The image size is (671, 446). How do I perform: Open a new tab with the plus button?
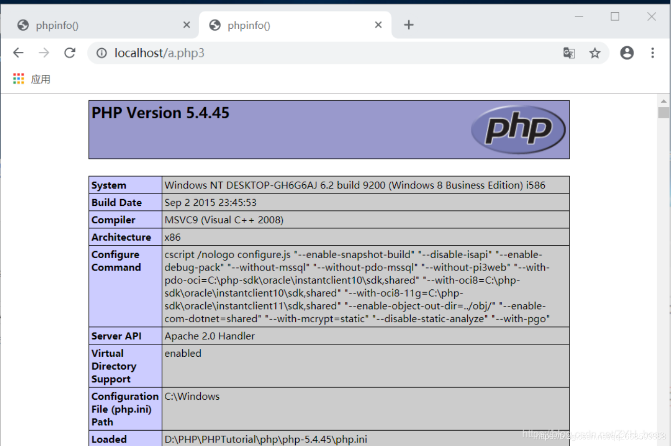tap(409, 25)
